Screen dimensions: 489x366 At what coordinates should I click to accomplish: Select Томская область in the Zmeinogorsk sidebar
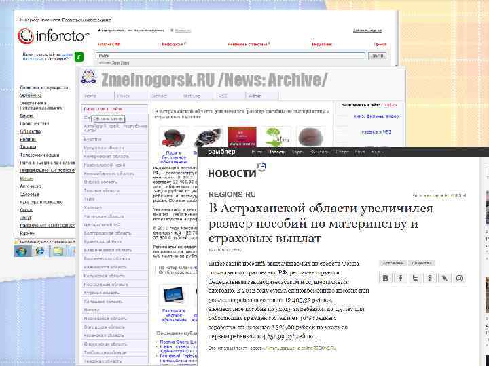coord(101,190)
